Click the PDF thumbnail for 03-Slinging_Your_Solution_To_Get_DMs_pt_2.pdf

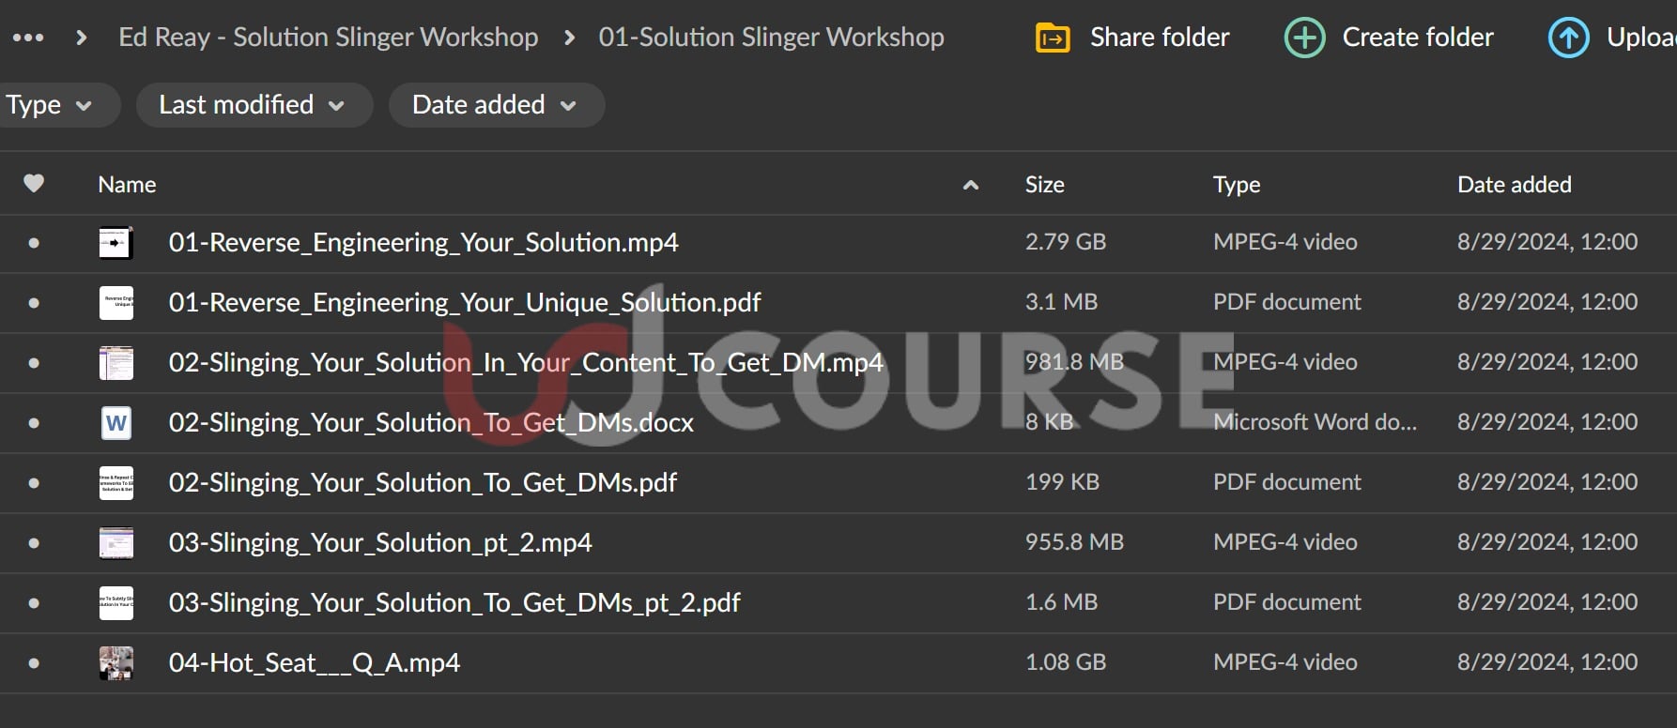tap(115, 602)
